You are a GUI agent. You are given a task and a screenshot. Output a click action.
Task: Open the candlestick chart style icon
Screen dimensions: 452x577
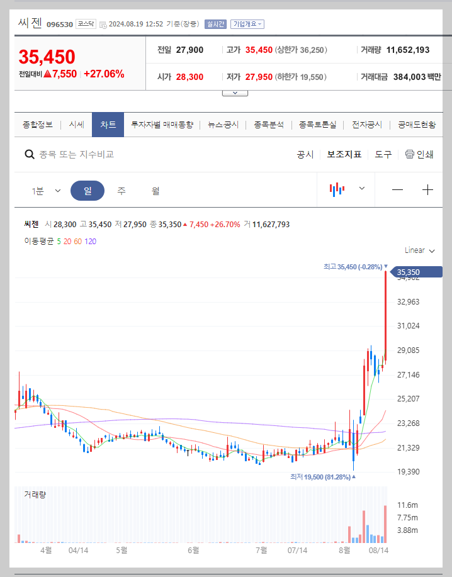[338, 189]
